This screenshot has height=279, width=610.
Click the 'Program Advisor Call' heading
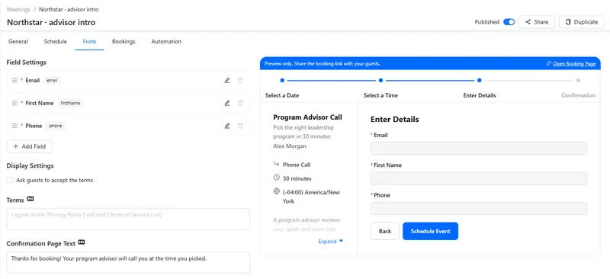coord(308,117)
